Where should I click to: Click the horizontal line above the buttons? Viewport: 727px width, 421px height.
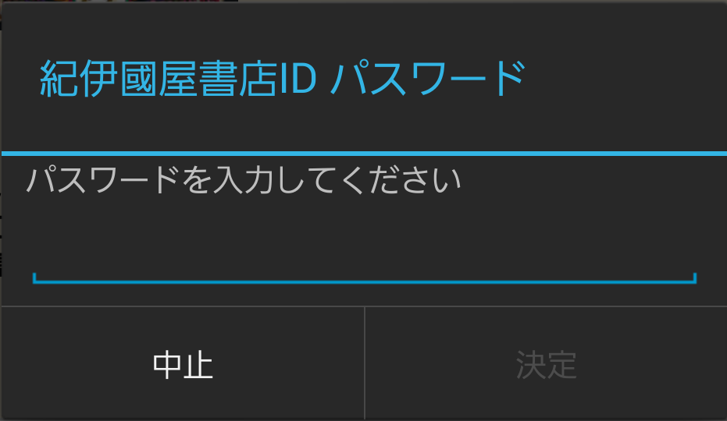(x=364, y=306)
